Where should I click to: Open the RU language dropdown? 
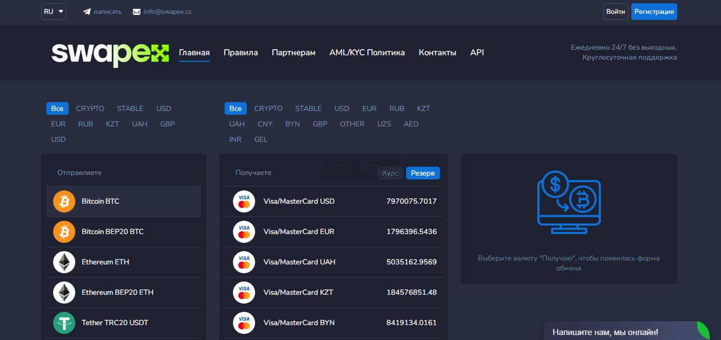(54, 12)
